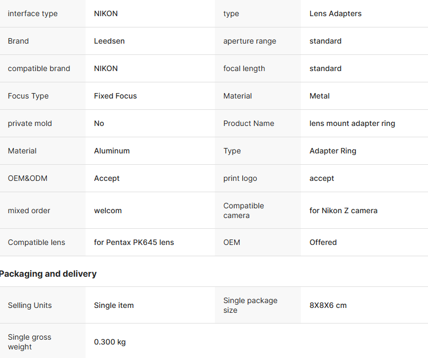Click the 'interface type' label cell
This screenshot has width=428, height=358.
point(33,13)
